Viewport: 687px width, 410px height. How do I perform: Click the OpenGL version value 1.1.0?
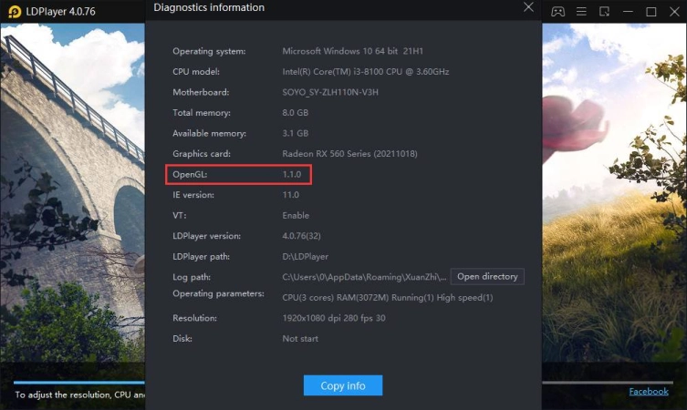click(x=292, y=174)
